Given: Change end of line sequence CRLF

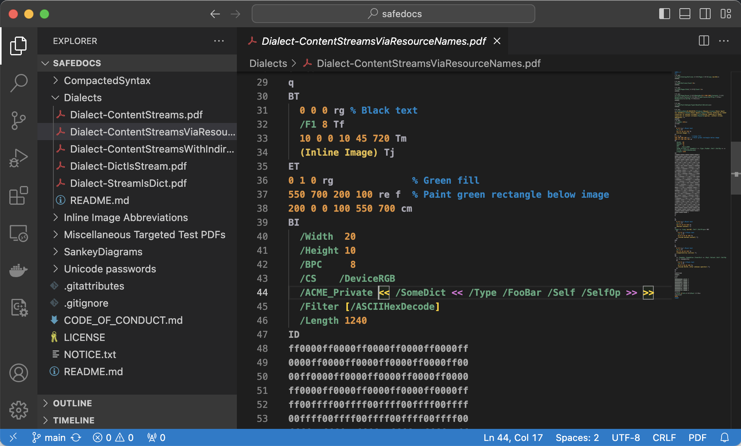Looking at the screenshot, I should (664, 437).
